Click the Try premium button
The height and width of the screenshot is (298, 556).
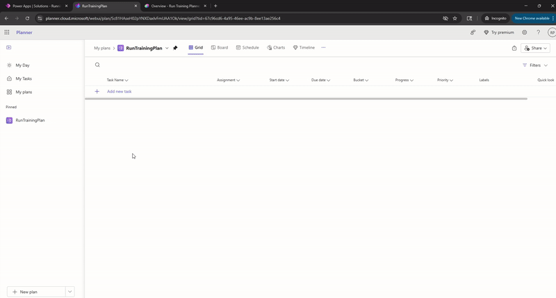[500, 32]
